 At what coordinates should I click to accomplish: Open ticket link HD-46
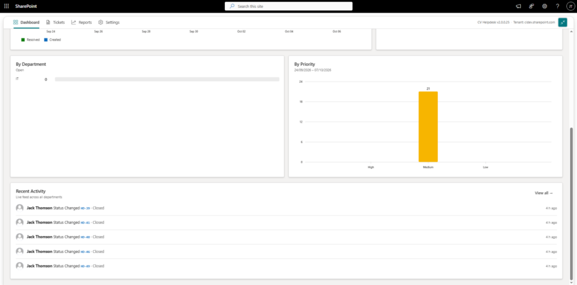pyautogui.click(x=85, y=252)
